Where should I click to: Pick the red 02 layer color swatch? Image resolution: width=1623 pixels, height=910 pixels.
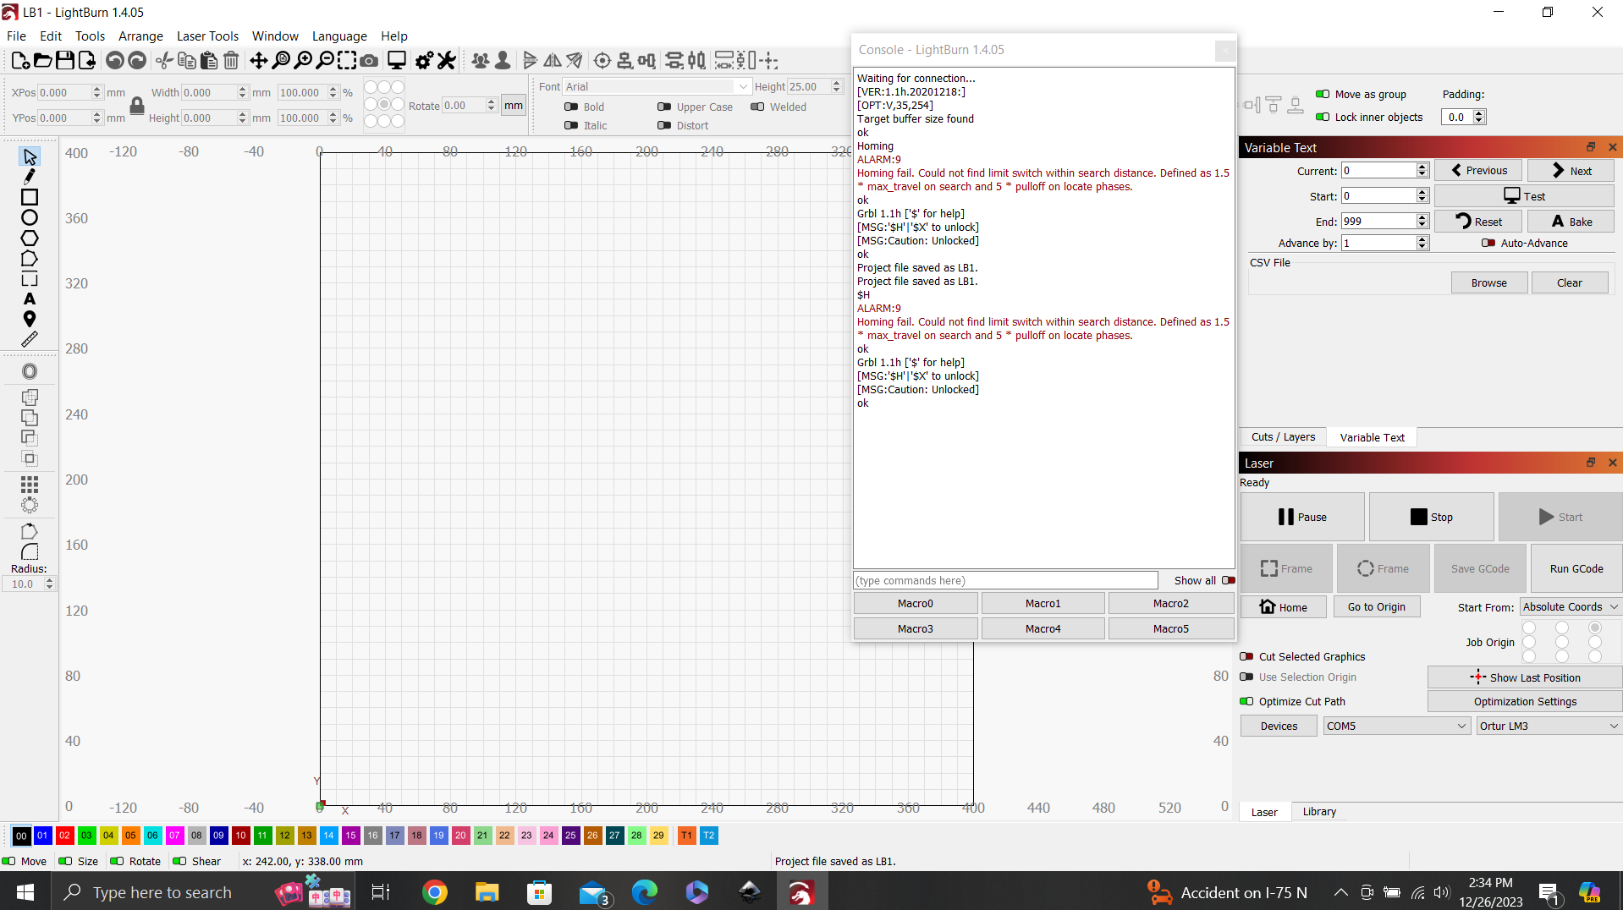[64, 836]
